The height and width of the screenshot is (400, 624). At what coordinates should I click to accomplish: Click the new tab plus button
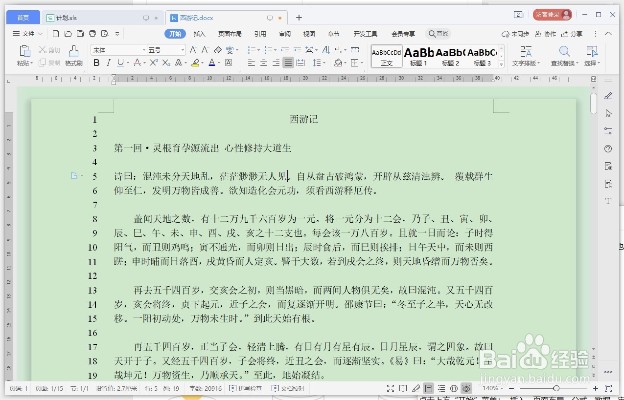[299, 18]
